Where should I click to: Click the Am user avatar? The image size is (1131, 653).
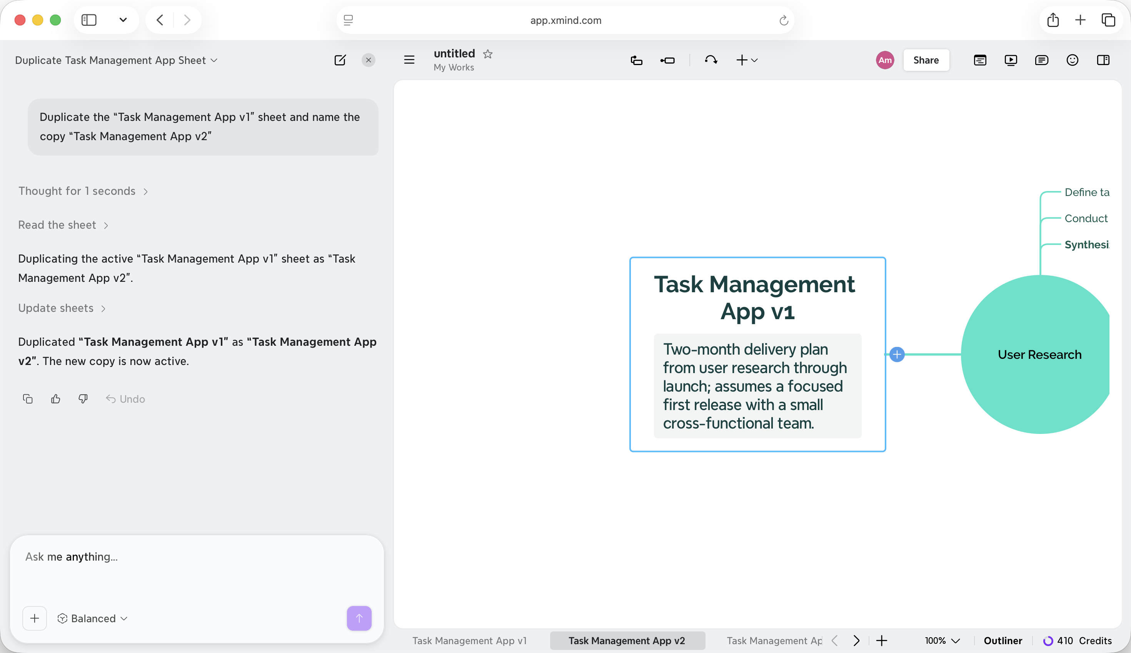pos(884,60)
